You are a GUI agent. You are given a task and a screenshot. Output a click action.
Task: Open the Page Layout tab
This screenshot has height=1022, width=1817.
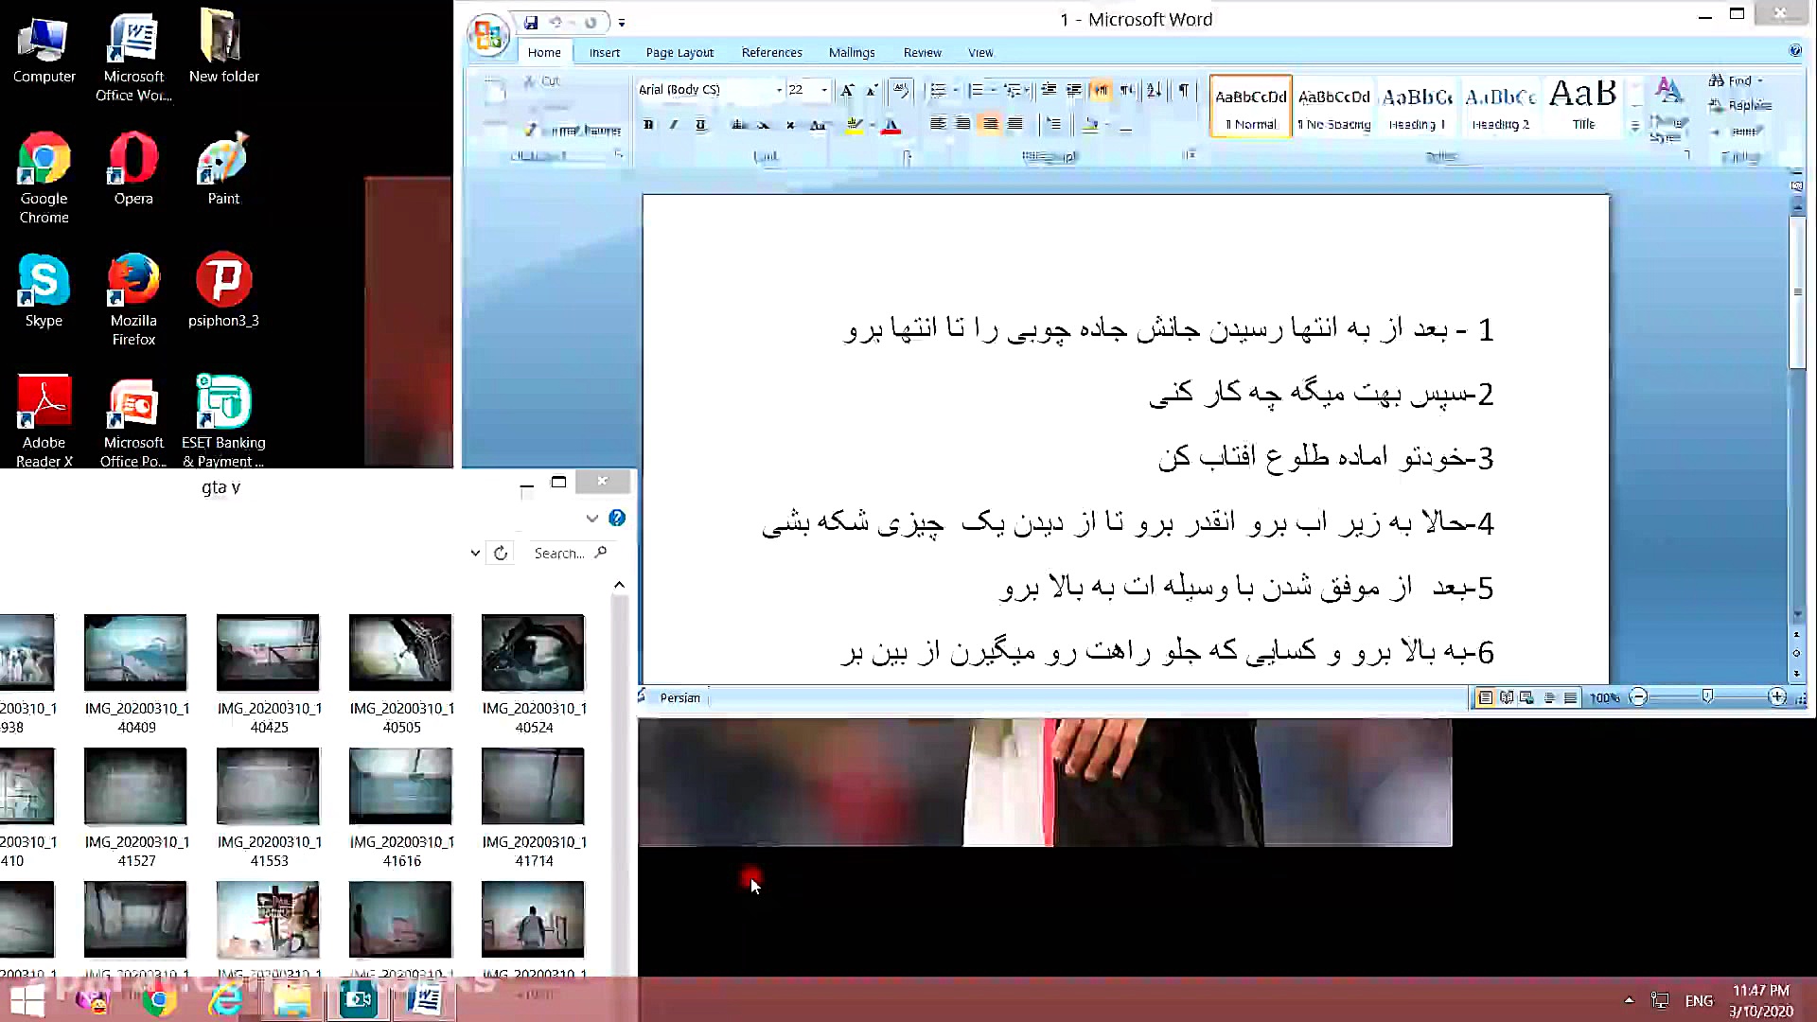click(x=679, y=52)
